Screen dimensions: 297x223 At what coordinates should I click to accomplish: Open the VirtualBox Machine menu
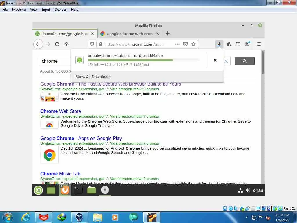pyautogui.click(x=19, y=10)
